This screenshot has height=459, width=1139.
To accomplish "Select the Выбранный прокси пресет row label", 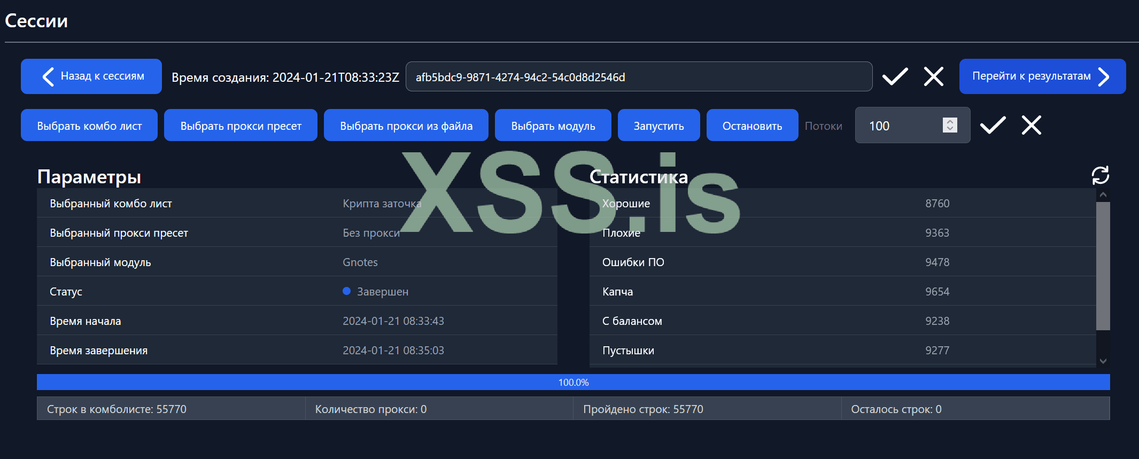I will (x=119, y=233).
